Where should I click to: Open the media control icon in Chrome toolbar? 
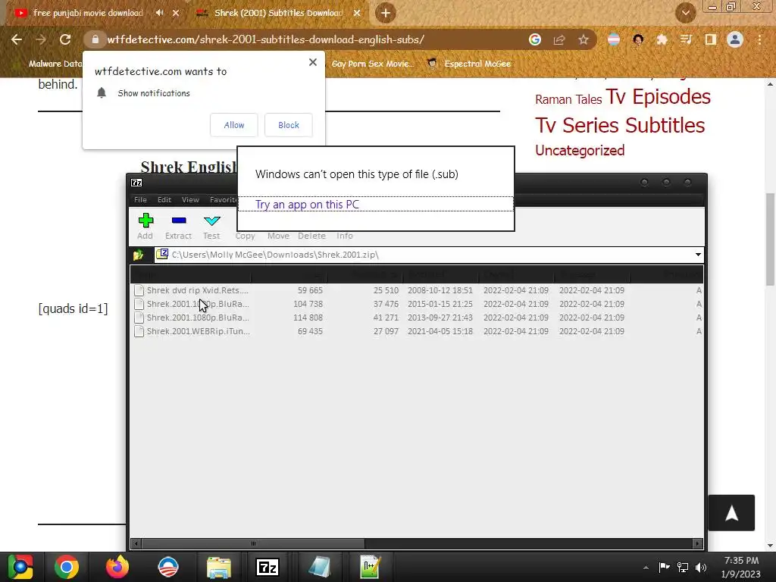click(x=686, y=39)
